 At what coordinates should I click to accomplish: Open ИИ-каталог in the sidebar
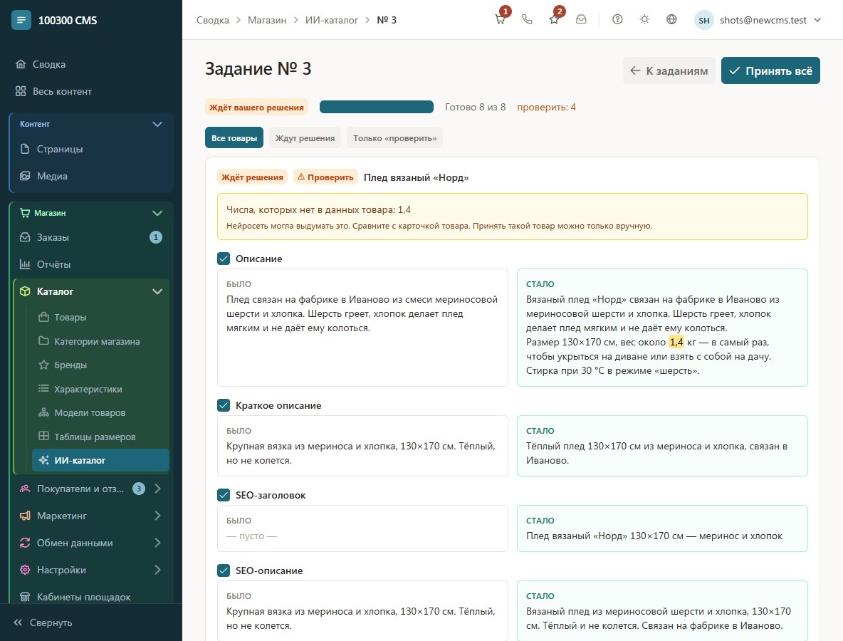click(100, 460)
